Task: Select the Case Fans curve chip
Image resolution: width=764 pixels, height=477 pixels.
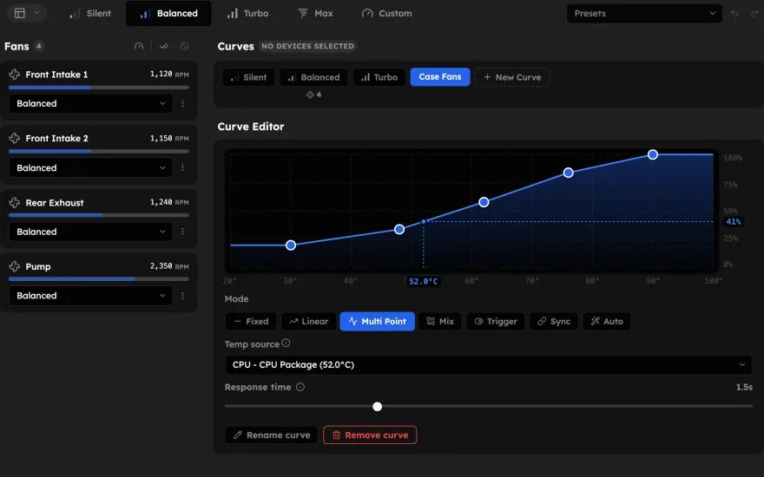Action: point(440,77)
